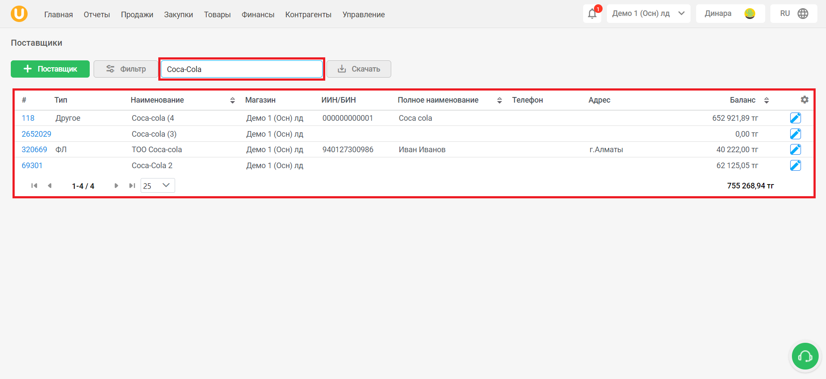Edit the ТОО Coca-cola supplier
This screenshot has width=826, height=379.
coord(795,149)
